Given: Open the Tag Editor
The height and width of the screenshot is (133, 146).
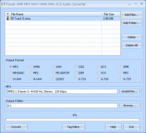Looking at the screenshot, I should click(x=73, y=127).
